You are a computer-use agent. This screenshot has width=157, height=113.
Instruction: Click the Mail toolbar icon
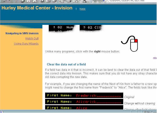tap(62, 1)
